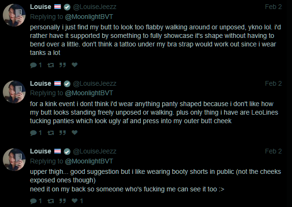This screenshot has width=292, height=207.
Task: Click the quote icon on the third tweet
Action: tap(62, 201)
